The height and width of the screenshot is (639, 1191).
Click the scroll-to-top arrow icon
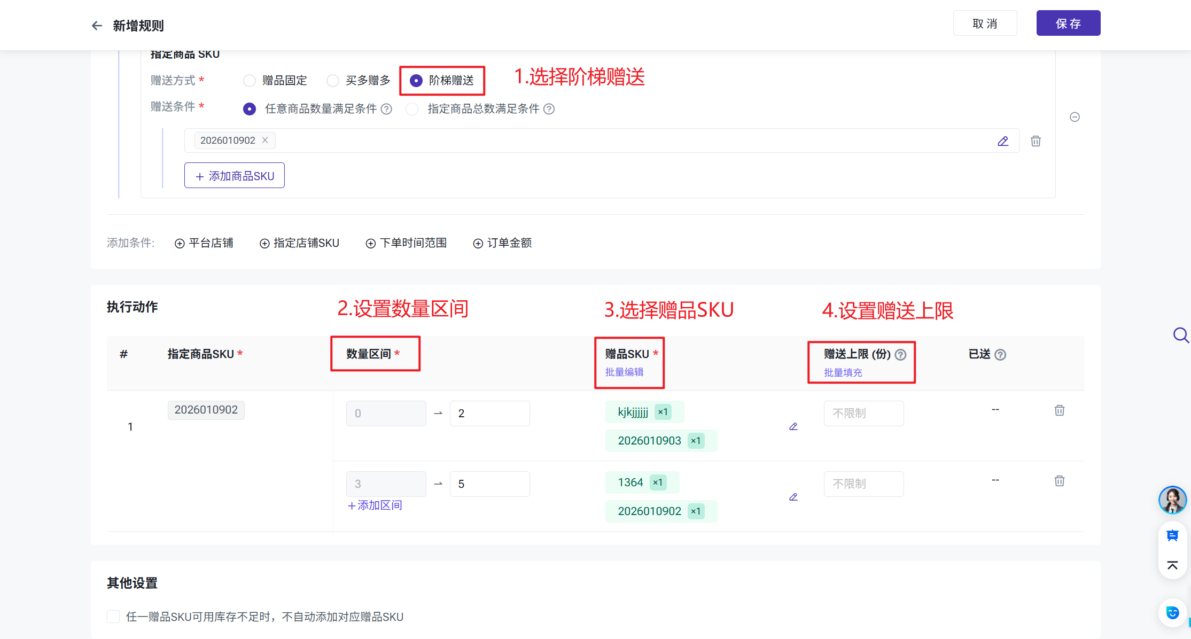1172,565
